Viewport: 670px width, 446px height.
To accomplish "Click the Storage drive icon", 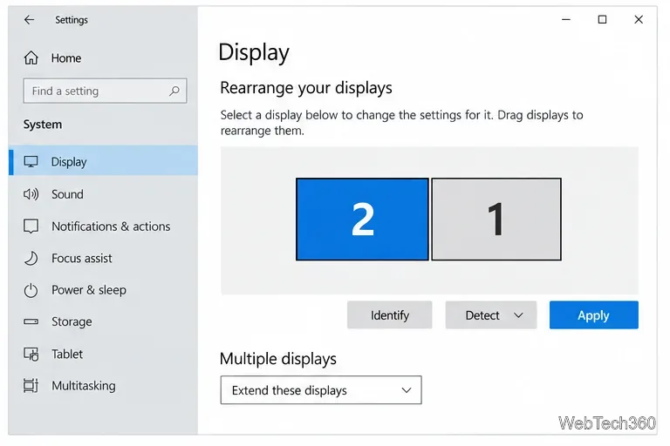I will [x=31, y=321].
